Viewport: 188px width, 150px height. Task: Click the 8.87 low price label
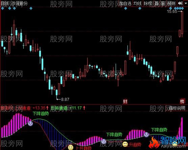coord(65,99)
